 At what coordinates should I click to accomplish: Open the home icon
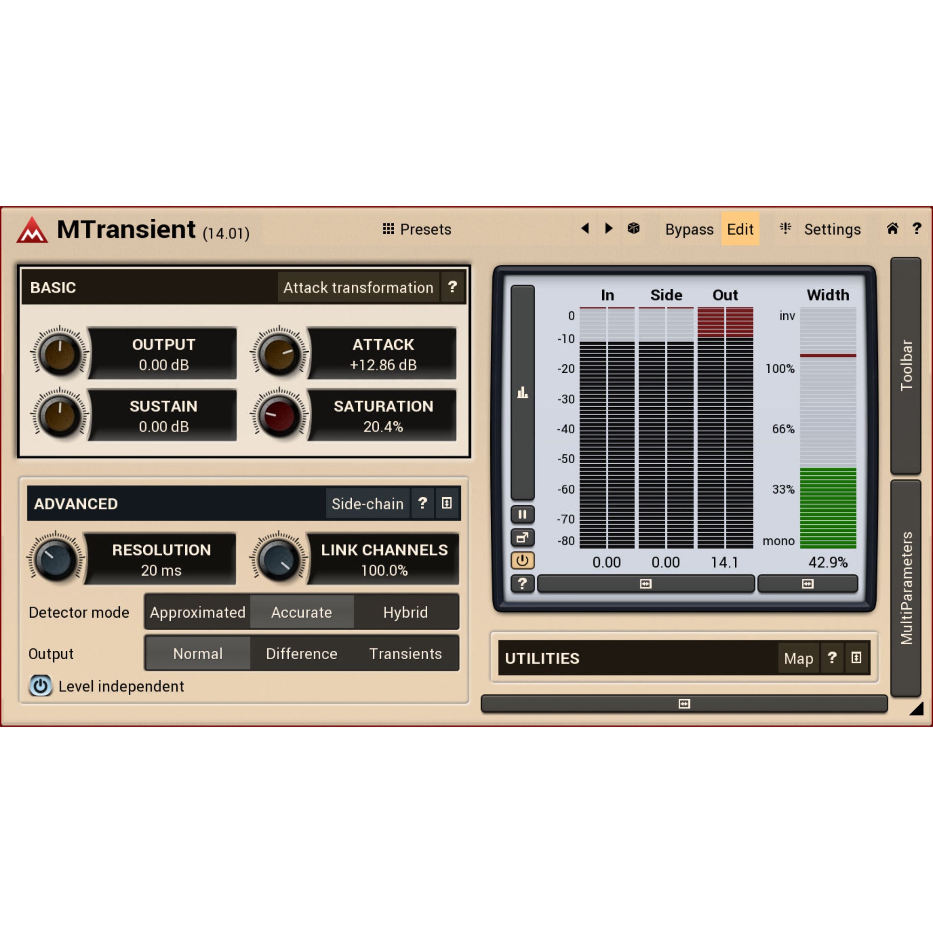tap(892, 229)
